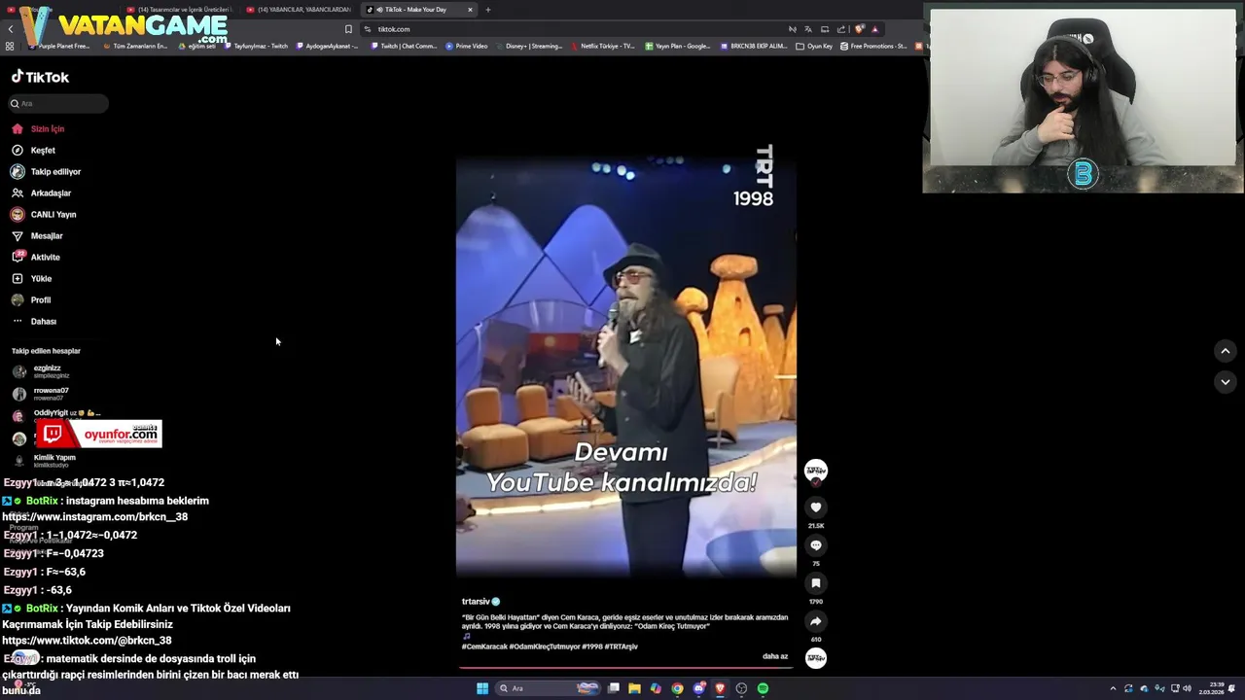This screenshot has width=1245, height=700.
Task: Open Prime Video bookmark
Action: 467,46
